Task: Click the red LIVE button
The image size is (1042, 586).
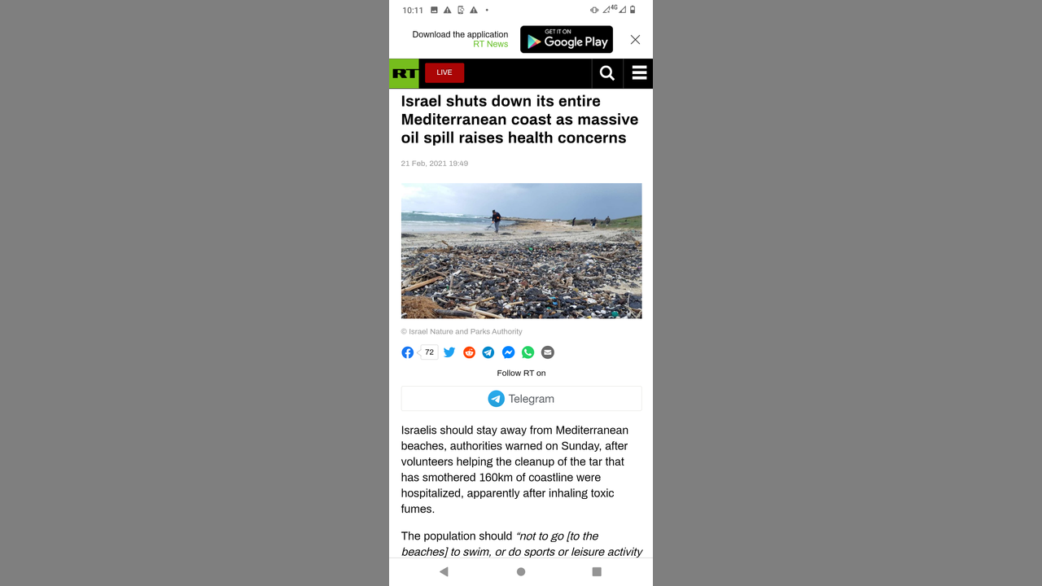Action: [444, 72]
